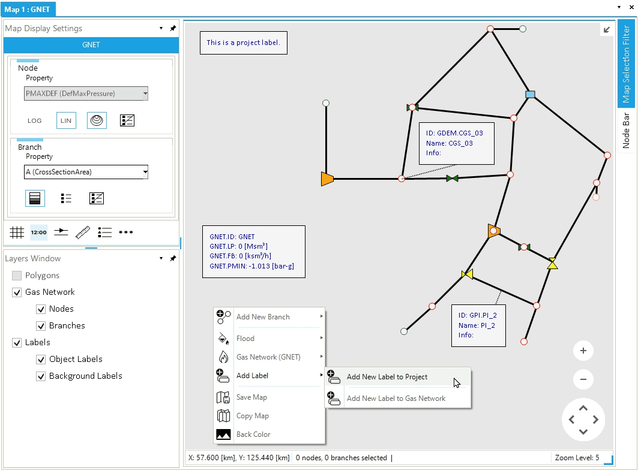
Task: Select Back Color from context menu
Action: pos(253,434)
